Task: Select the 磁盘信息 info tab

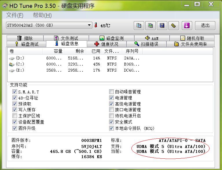Action: click(x=67, y=44)
